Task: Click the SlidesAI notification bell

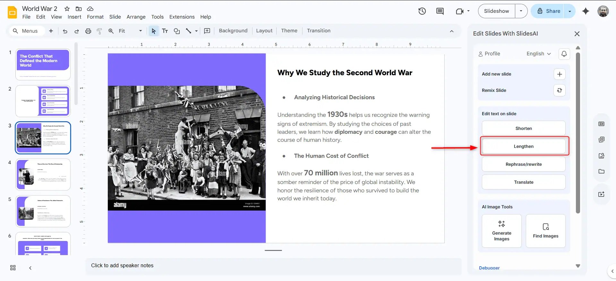Action: [x=564, y=54]
